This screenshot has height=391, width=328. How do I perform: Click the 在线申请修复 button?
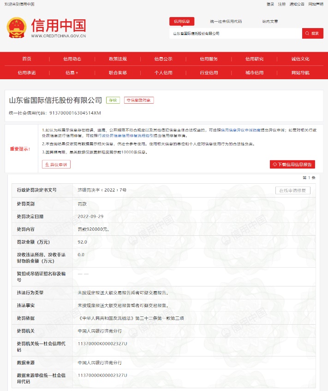292,191
